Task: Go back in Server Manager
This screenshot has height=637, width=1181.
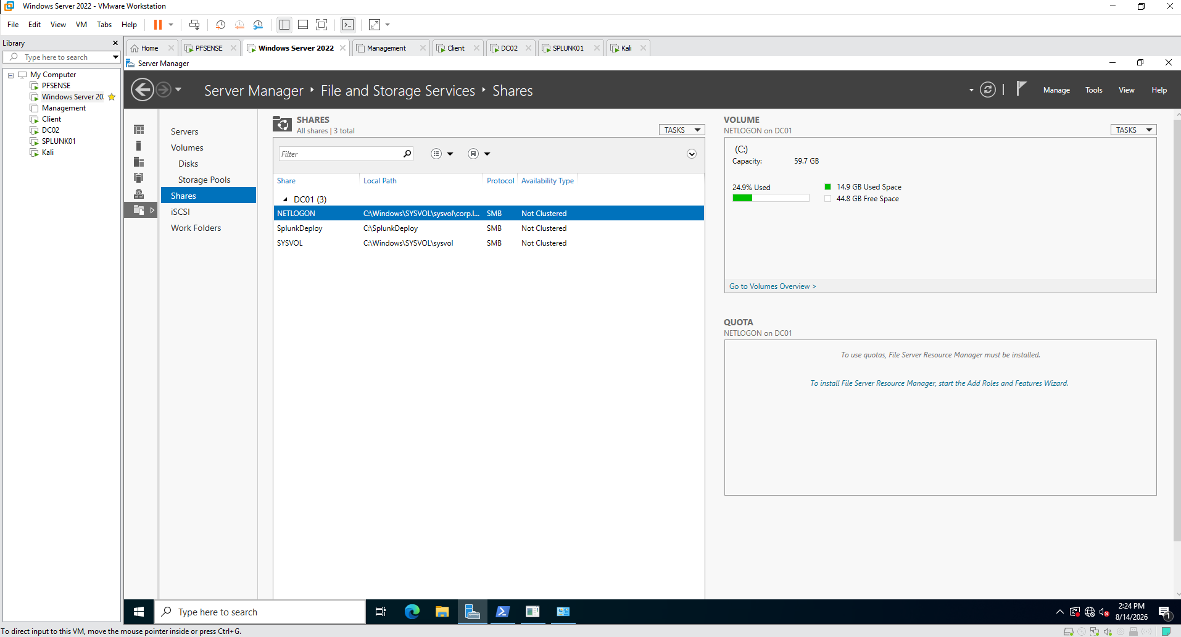Action: [143, 90]
